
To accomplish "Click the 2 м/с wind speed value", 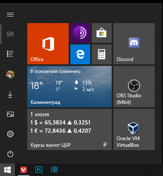I will [89, 89].
